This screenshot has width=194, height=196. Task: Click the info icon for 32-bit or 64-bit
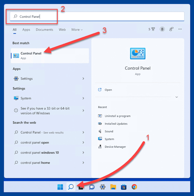pos(16,111)
